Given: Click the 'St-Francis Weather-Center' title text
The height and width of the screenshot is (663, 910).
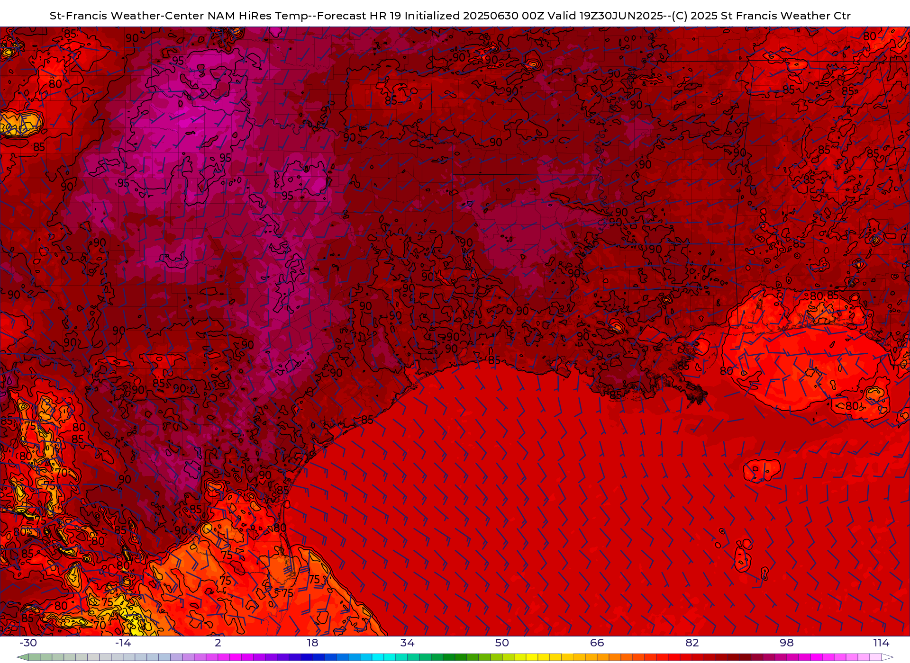Looking at the screenshot, I should pos(127,16).
